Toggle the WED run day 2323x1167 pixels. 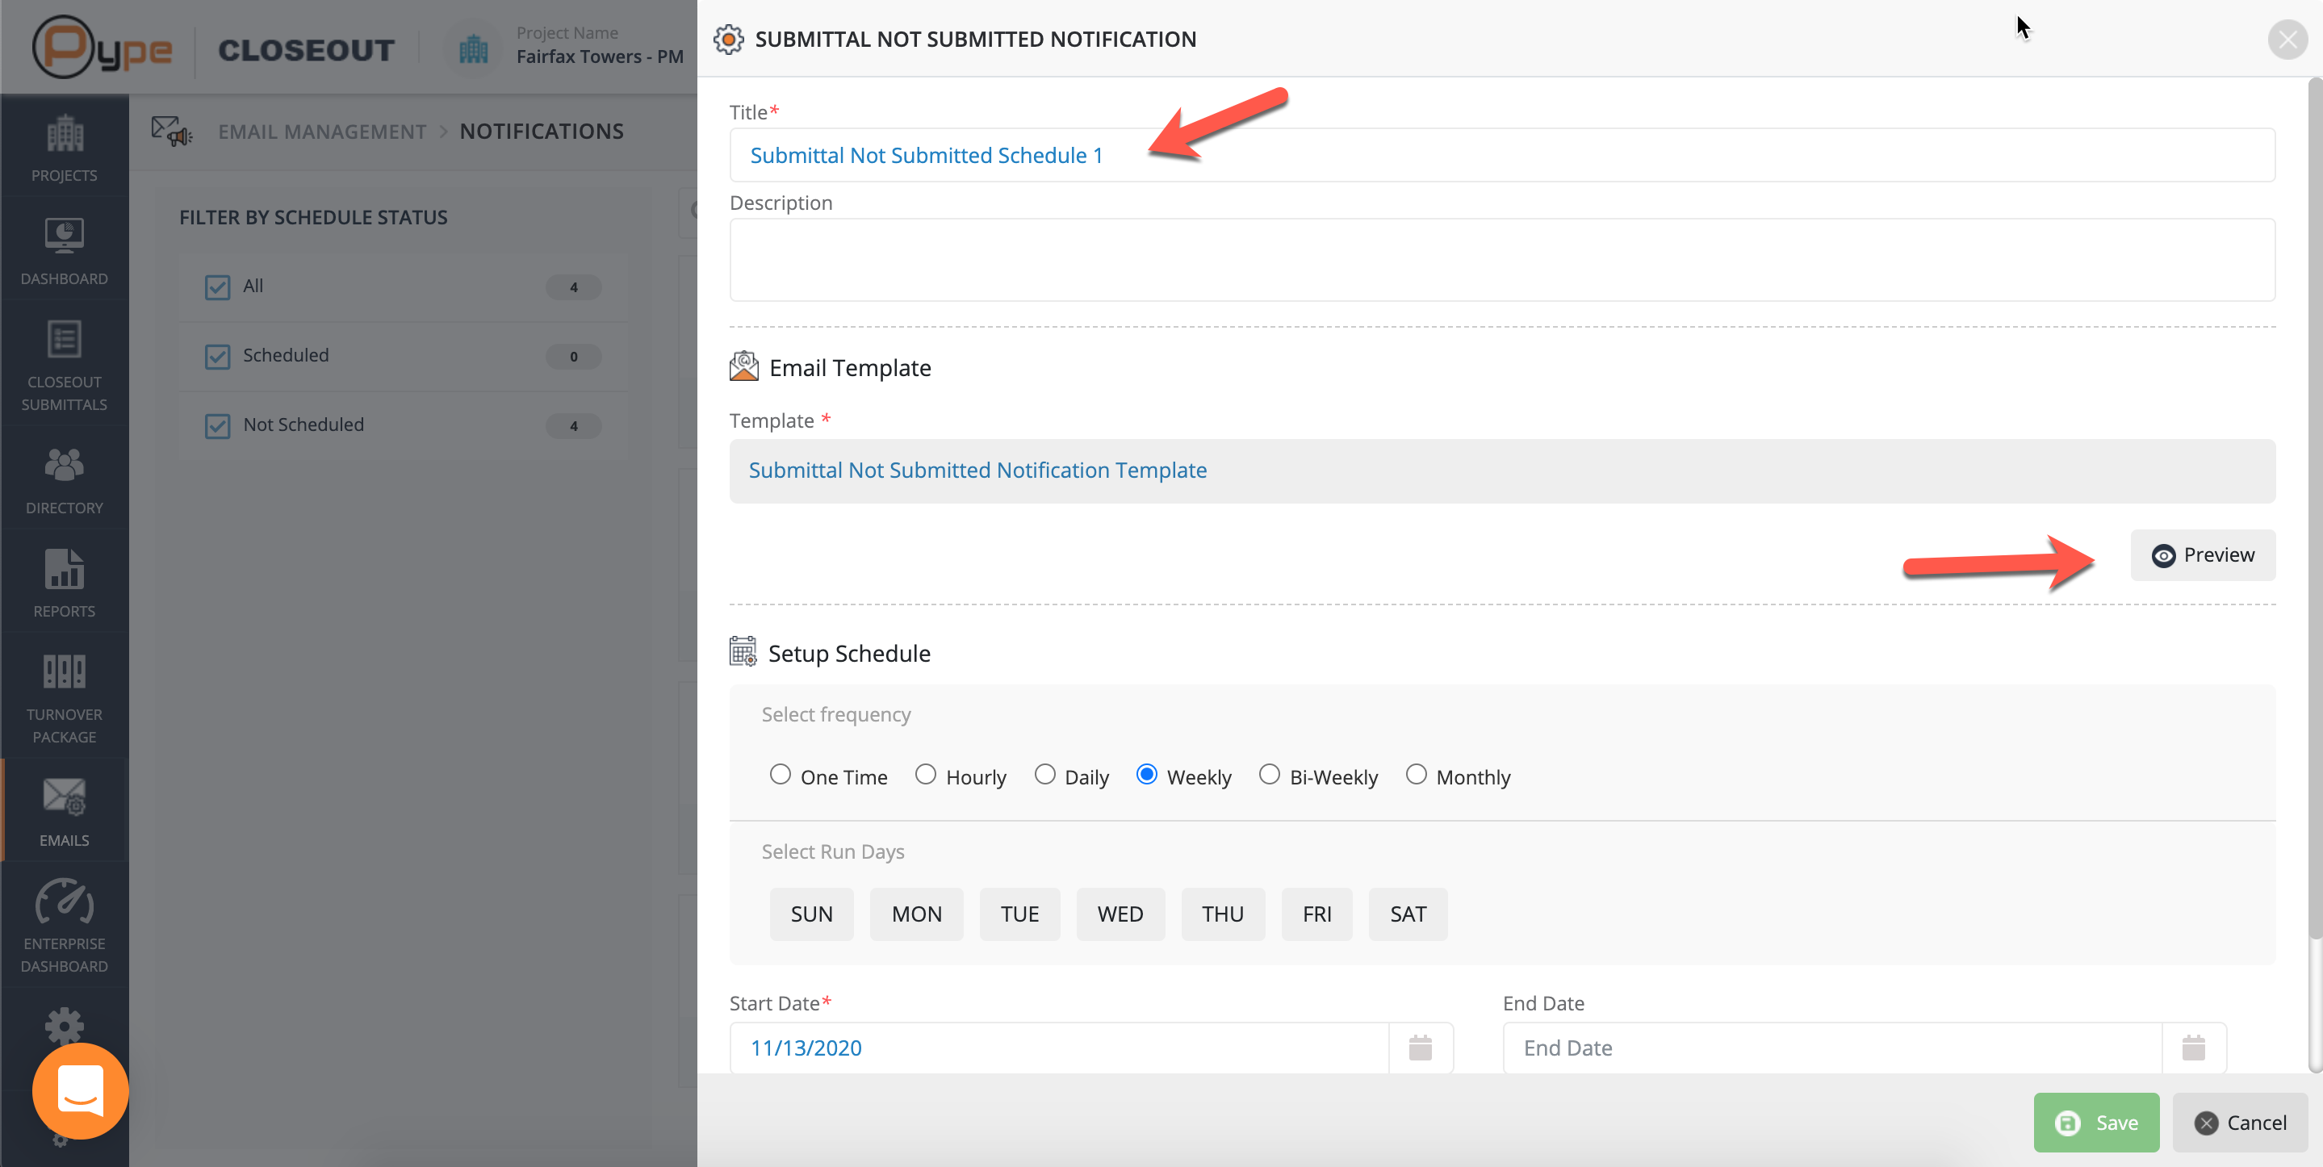[x=1119, y=914]
